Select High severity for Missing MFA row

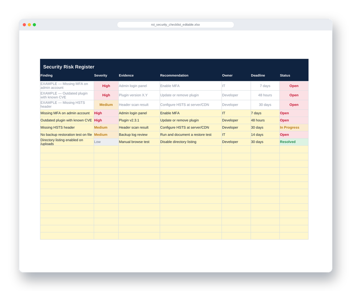pos(106,113)
